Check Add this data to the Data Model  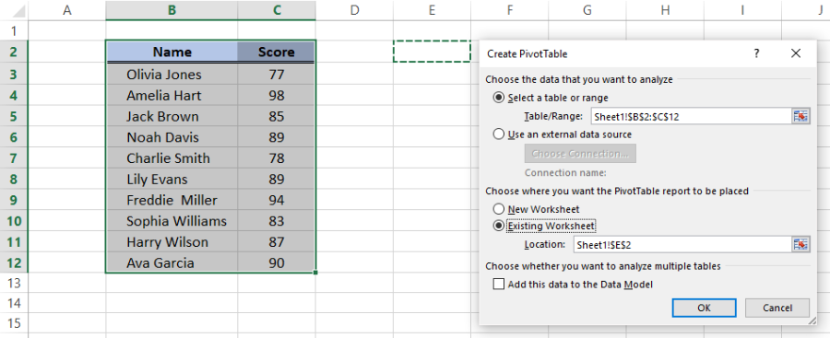point(498,285)
